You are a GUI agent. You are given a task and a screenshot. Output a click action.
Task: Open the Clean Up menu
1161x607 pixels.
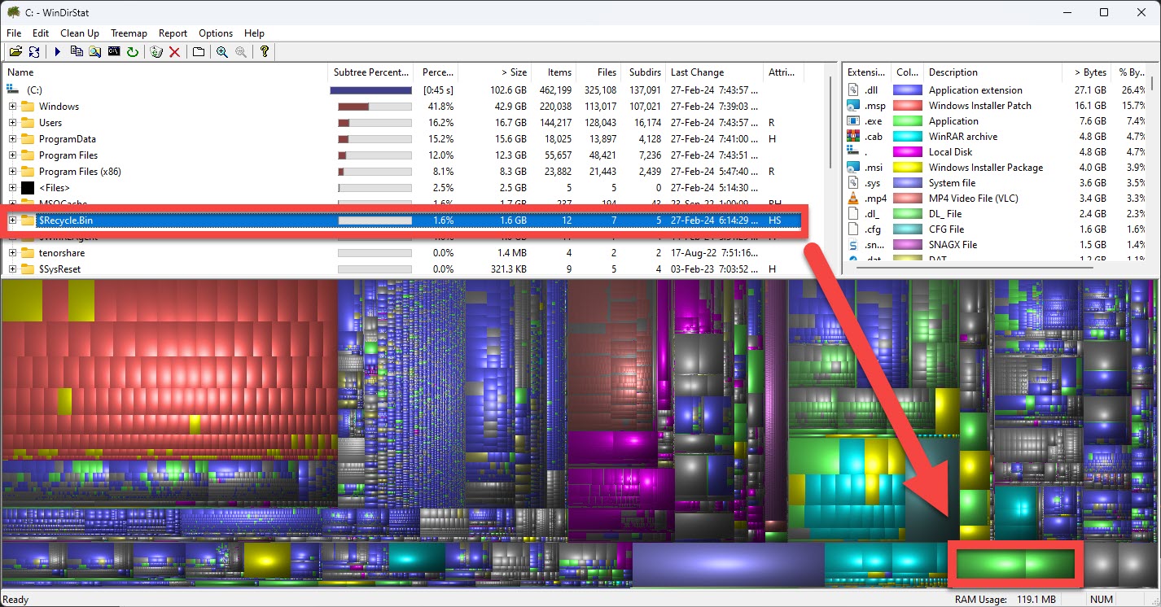coord(79,33)
